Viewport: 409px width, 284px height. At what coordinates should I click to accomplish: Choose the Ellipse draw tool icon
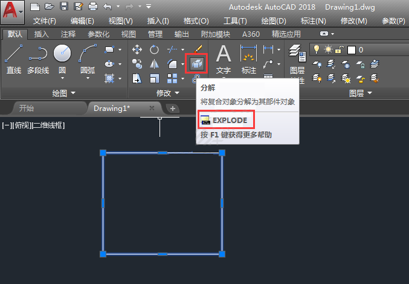[109, 64]
